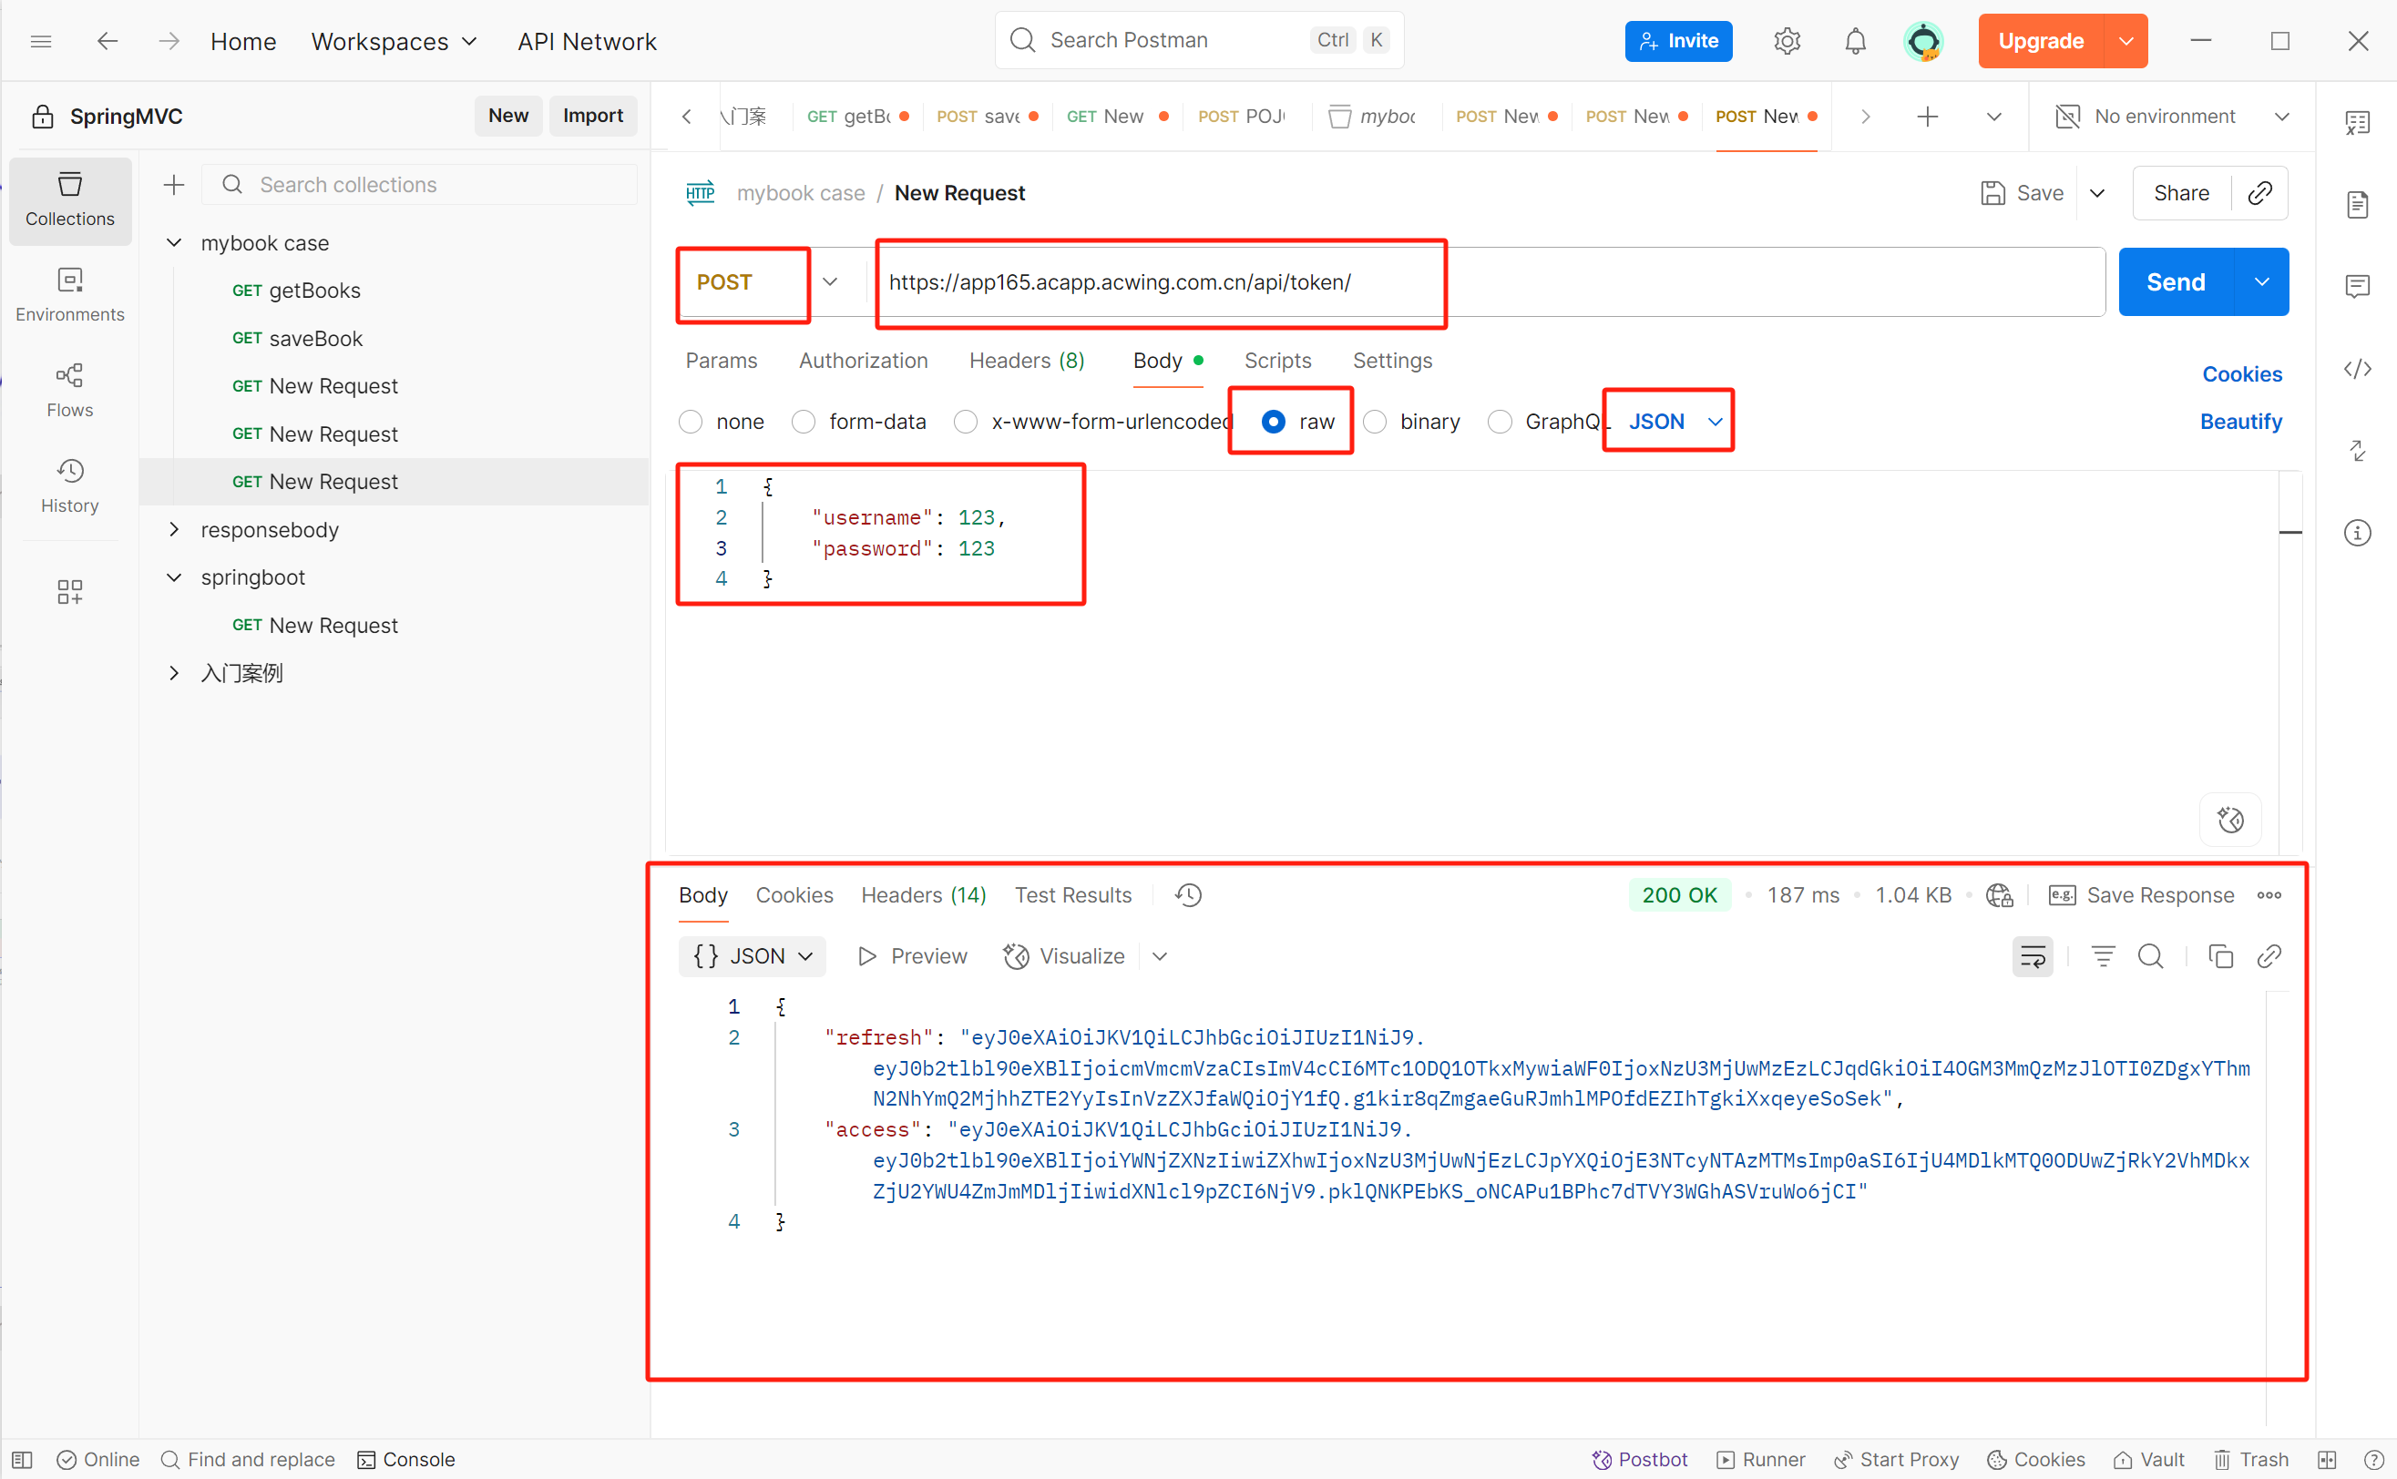The image size is (2397, 1479).
Task: Expand the responsebody collection
Action: [x=174, y=529]
